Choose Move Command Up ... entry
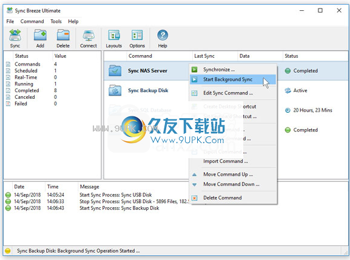Viewport: 350px width, 260px height. [x=233, y=175]
